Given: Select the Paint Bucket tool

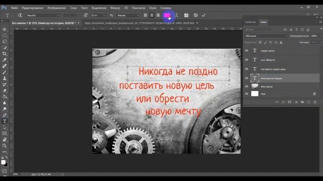Looking at the screenshot, I should [x=5, y=97].
